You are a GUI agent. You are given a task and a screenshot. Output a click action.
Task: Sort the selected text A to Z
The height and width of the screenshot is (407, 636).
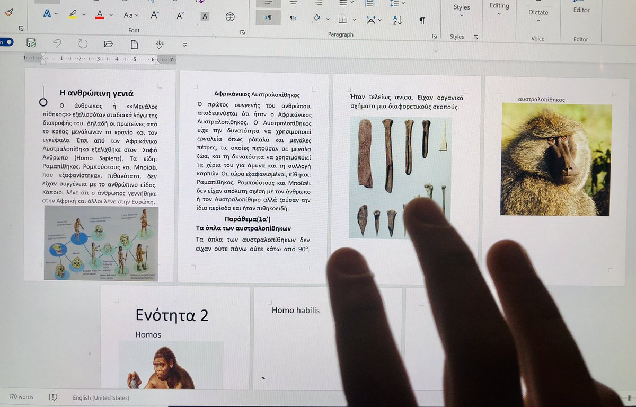(x=397, y=20)
